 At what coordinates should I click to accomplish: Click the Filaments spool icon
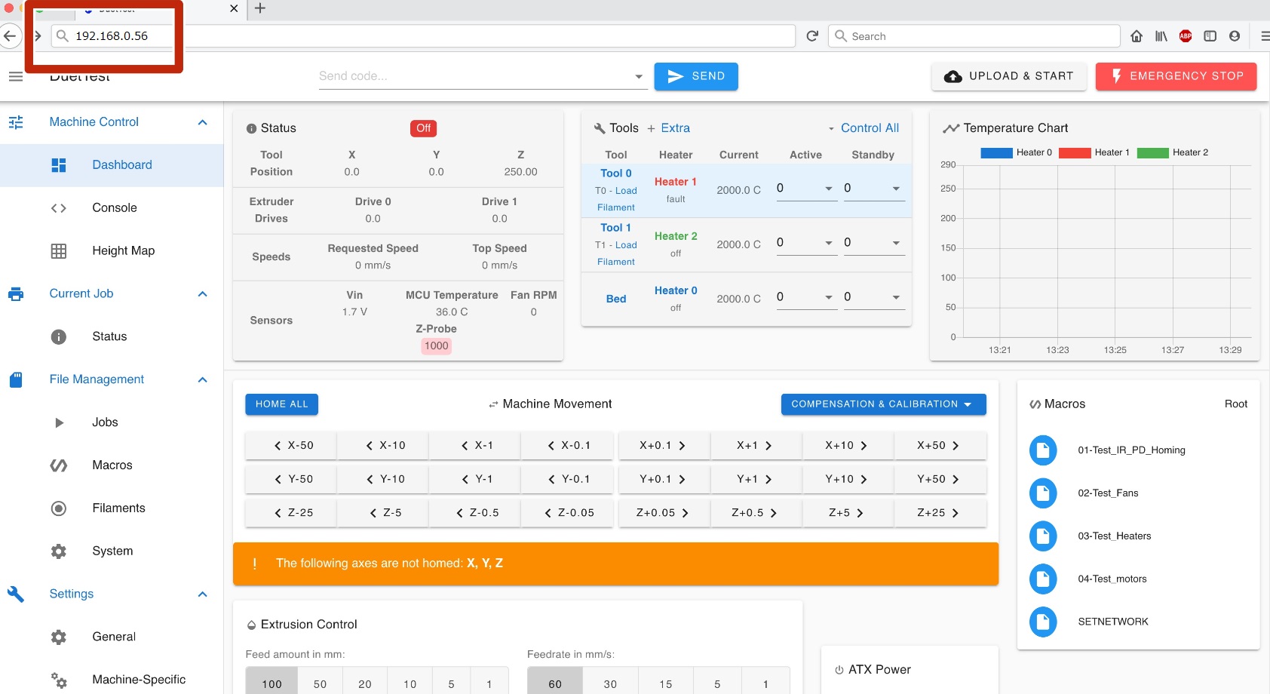59,508
